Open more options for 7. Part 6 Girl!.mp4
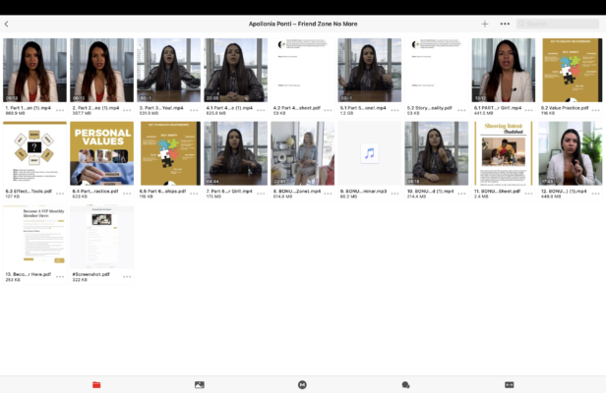Image resolution: width=606 pixels, height=393 pixels. click(261, 194)
